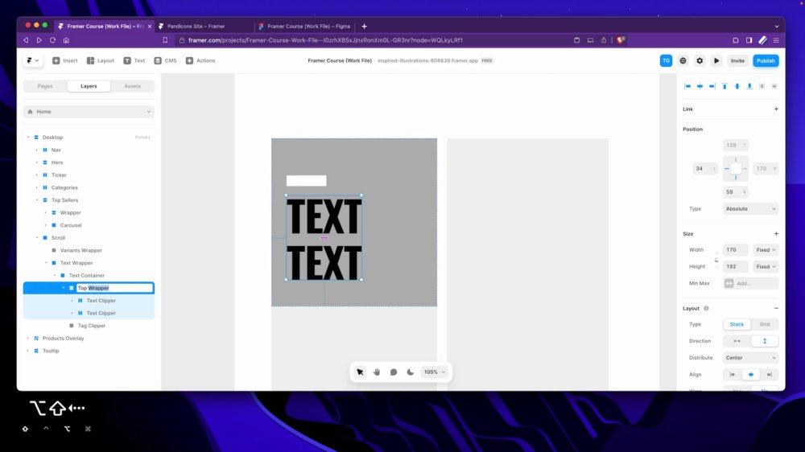Select the Nav layer

(x=56, y=150)
